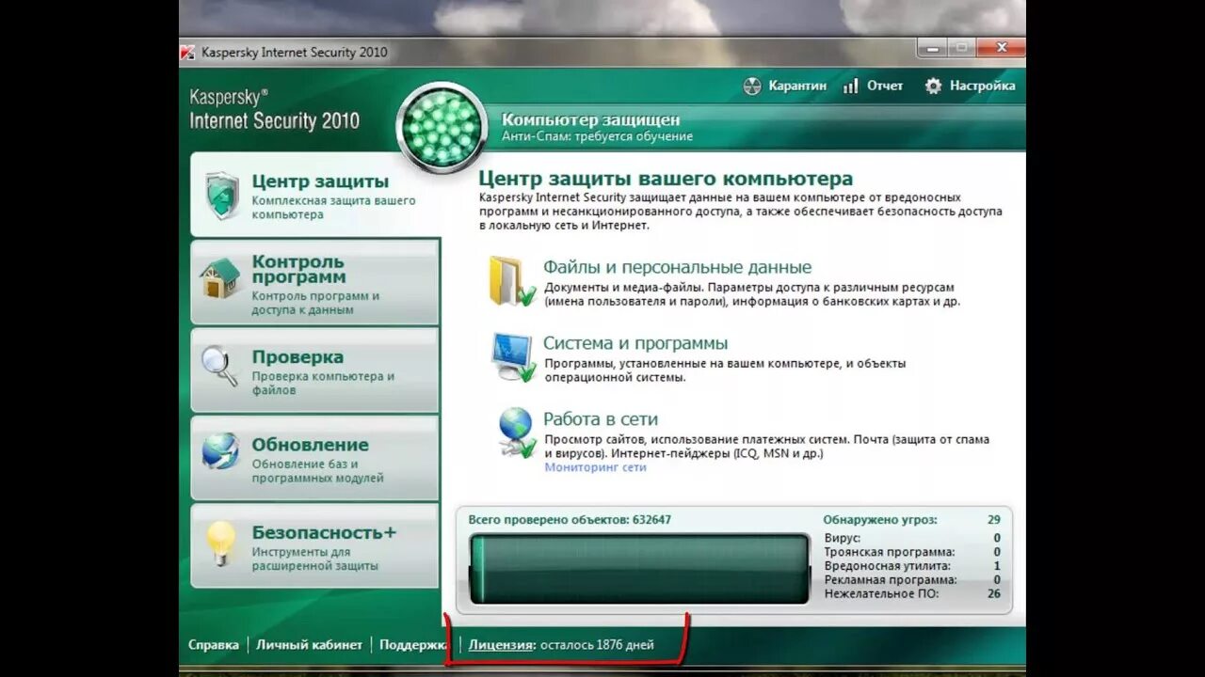
Task: Click the Settings gear icon
Action: (x=933, y=86)
